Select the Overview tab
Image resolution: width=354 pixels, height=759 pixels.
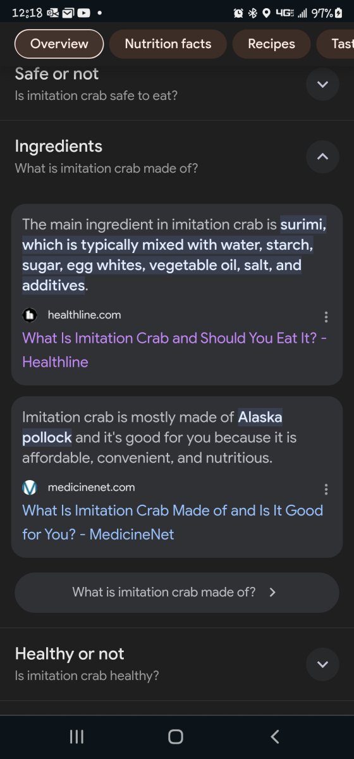tap(59, 44)
